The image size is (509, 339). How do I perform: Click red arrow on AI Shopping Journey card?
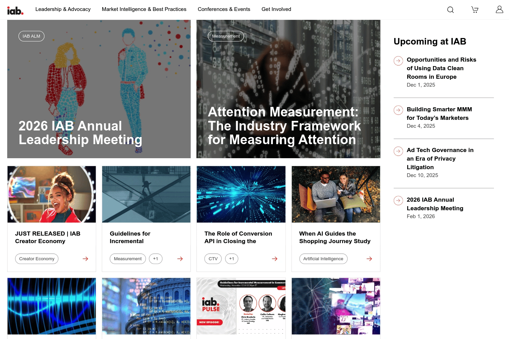pyautogui.click(x=369, y=259)
